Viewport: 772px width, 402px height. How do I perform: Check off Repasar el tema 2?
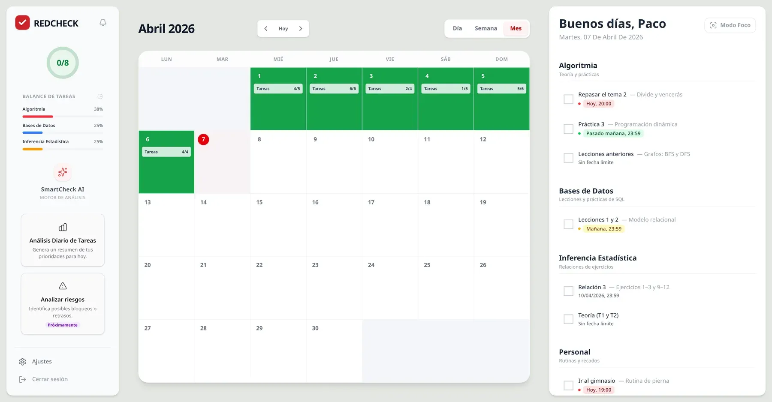point(568,99)
